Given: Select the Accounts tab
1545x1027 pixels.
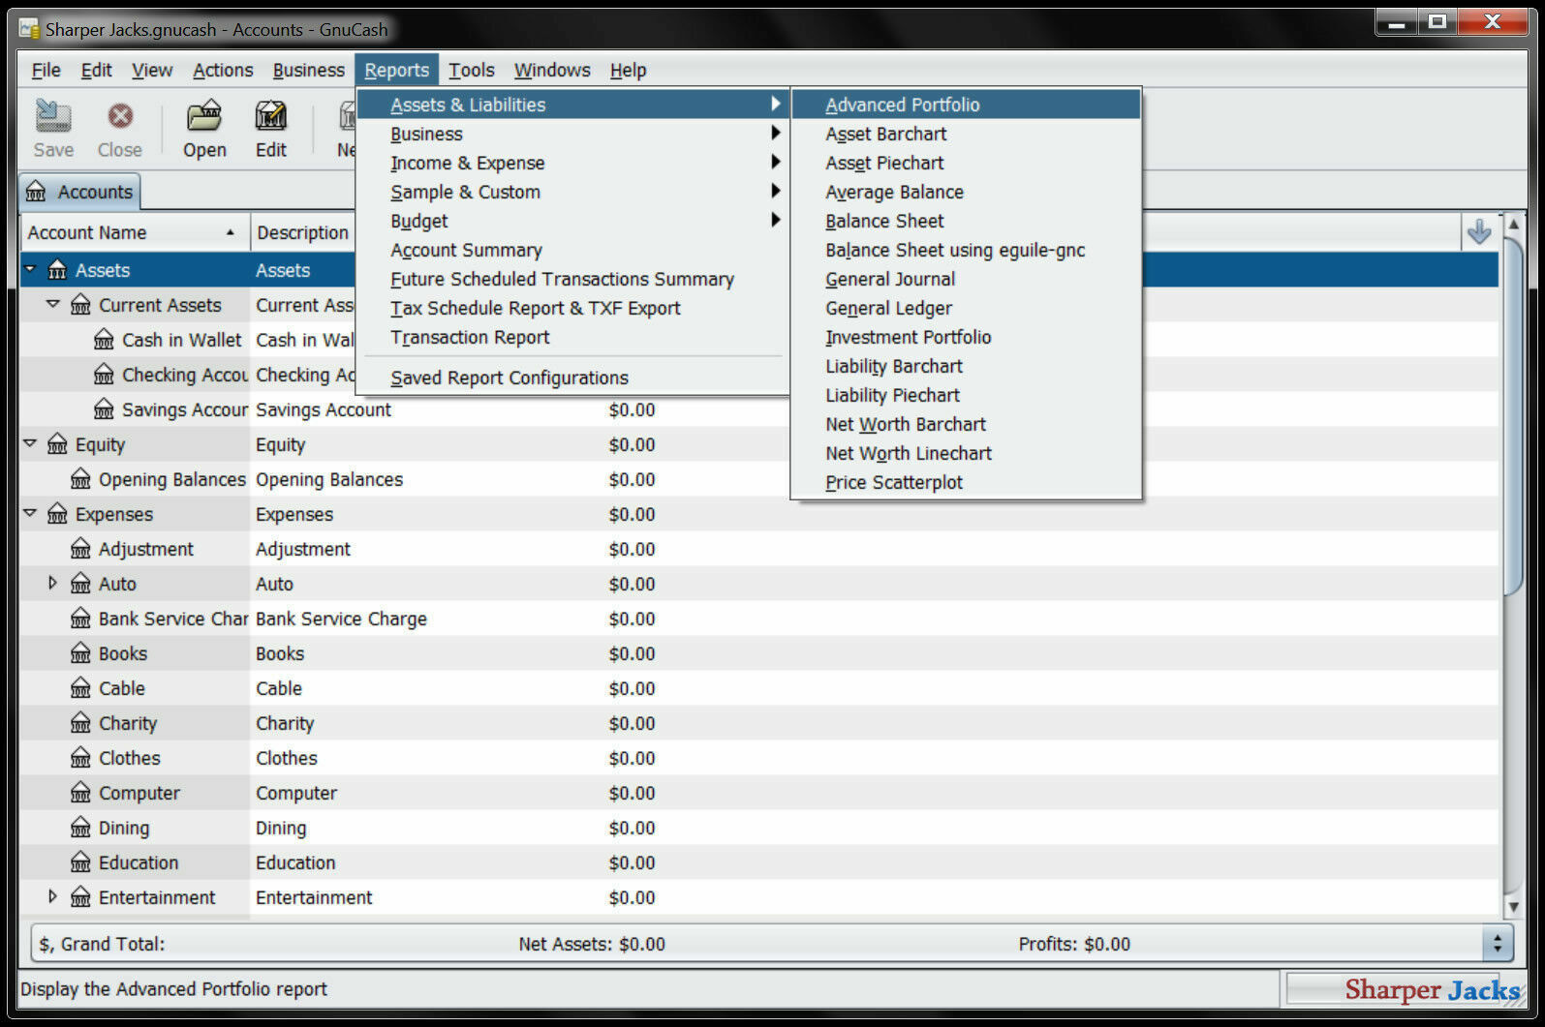Looking at the screenshot, I should [80, 192].
